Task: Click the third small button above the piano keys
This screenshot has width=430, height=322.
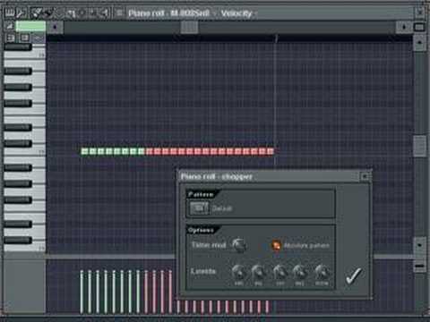Action: 39,38
